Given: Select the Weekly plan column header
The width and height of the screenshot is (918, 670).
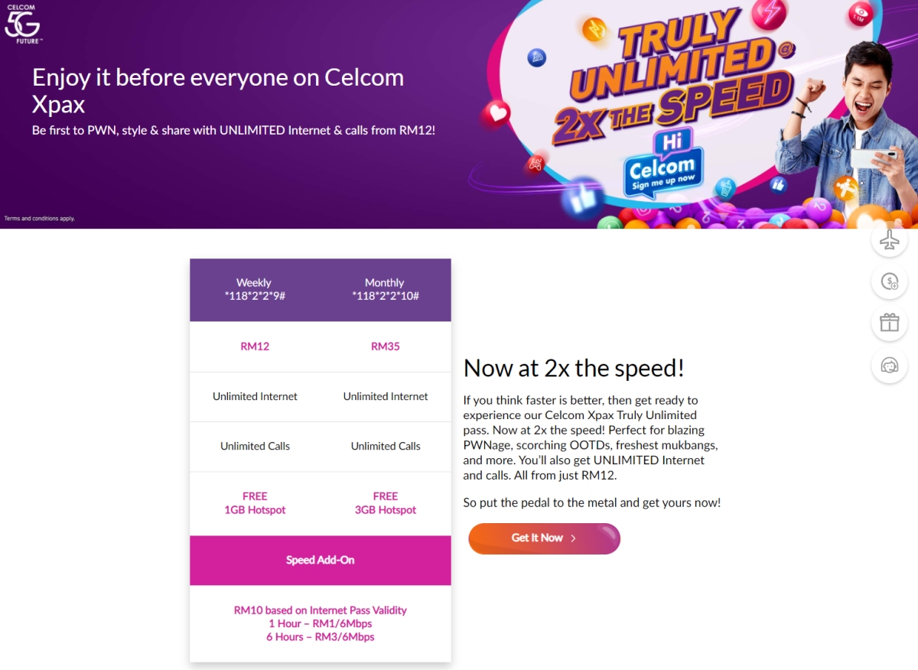Looking at the screenshot, I should tap(255, 289).
